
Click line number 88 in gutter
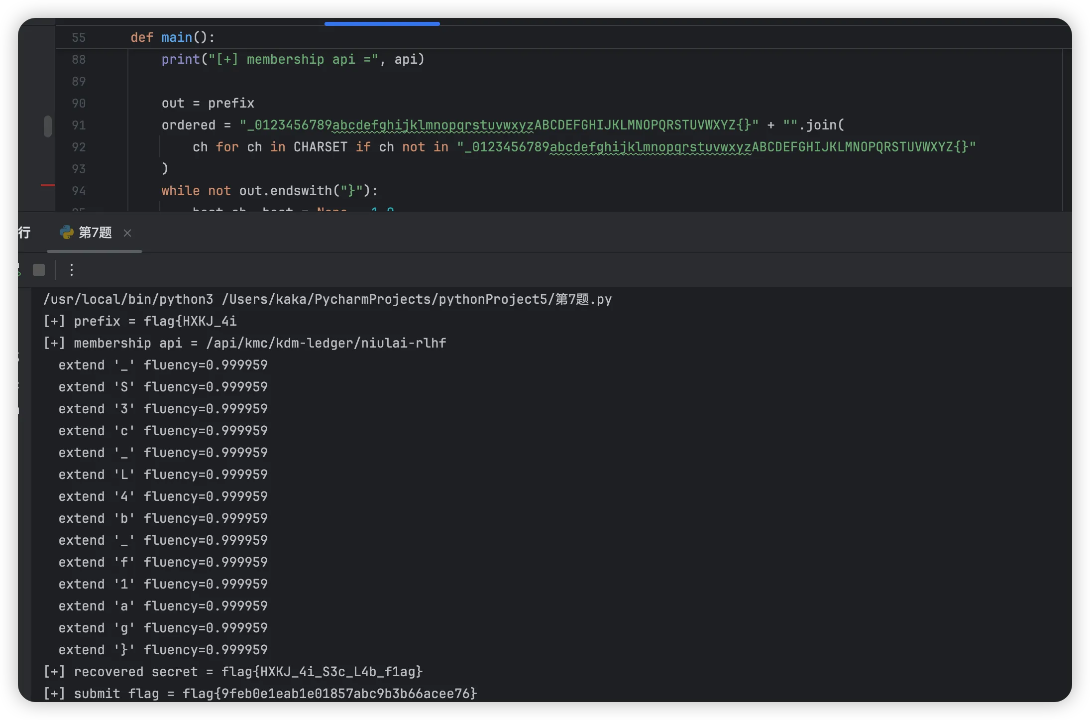click(x=79, y=59)
